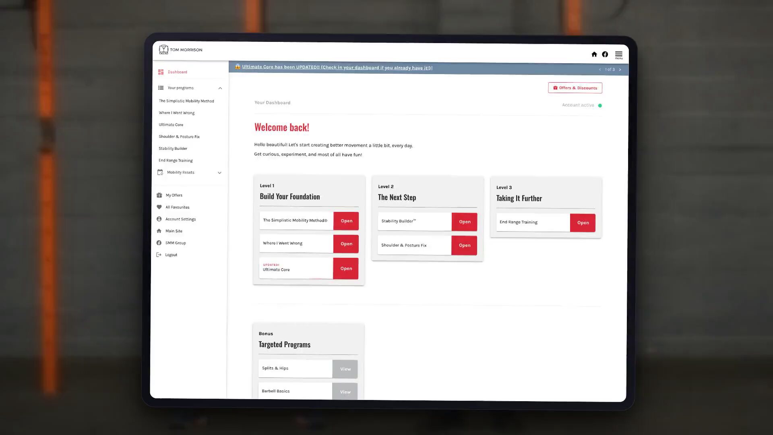Click the Logout link
Viewport: 773px width, 435px height.
point(171,255)
